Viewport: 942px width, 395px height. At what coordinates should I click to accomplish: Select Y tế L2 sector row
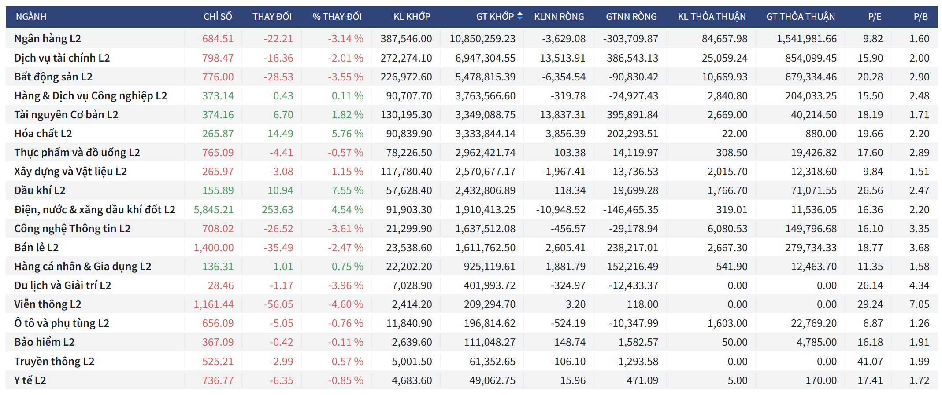[30, 380]
